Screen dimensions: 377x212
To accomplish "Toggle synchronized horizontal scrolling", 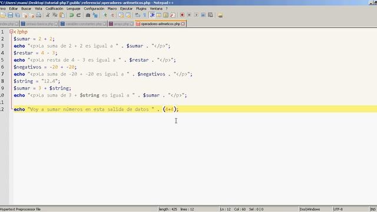I will pos(128,15).
